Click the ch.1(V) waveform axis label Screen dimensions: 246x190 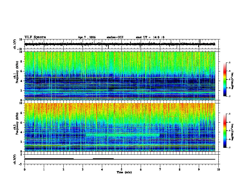pyautogui.click(x=15, y=44)
